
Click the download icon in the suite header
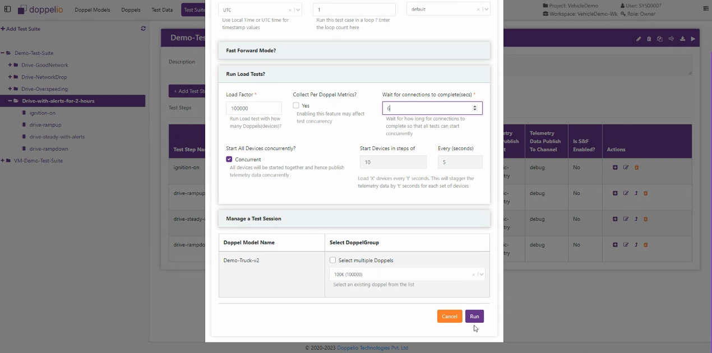(682, 39)
